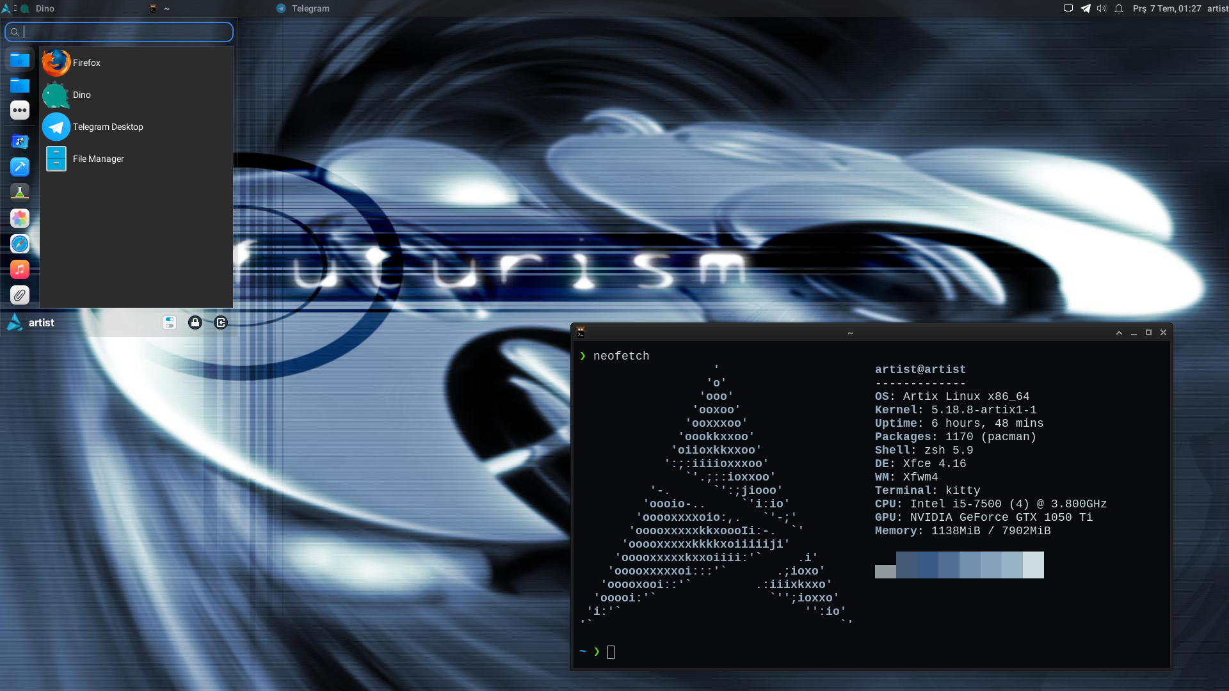Click the CPU: Intel i5-7500 line
Image resolution: width=1229 pixels, height=691 pixels.
tap(991, 504)
